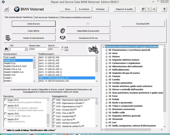This screenshot has height=135, width=170.
Task: Open Codici difetto
Action: [x=34, y=31]
